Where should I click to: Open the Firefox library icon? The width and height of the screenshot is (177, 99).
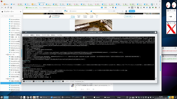coord(129,7)
